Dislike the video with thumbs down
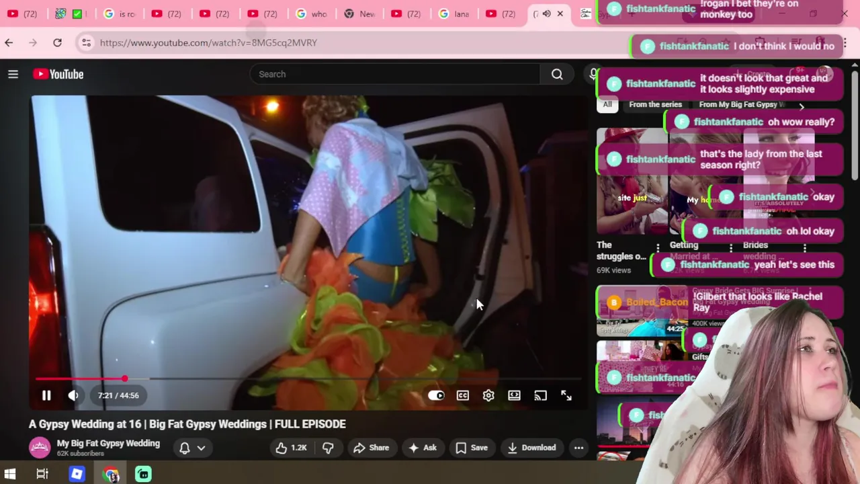This screenshot has height=484, width=860. 328,448
